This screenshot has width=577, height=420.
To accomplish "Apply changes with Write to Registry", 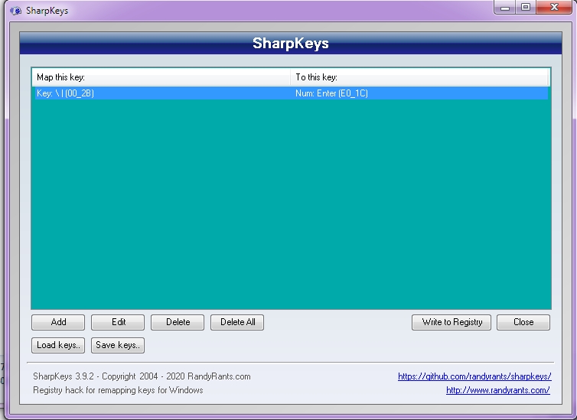I will 451,322.
